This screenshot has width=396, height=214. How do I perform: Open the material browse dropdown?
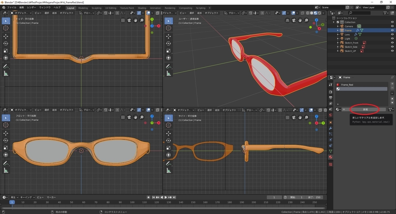click(x=338, y=109)
